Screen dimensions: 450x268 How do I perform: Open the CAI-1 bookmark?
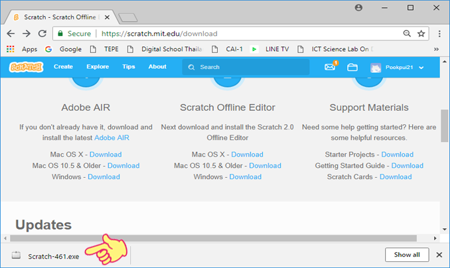227,49
